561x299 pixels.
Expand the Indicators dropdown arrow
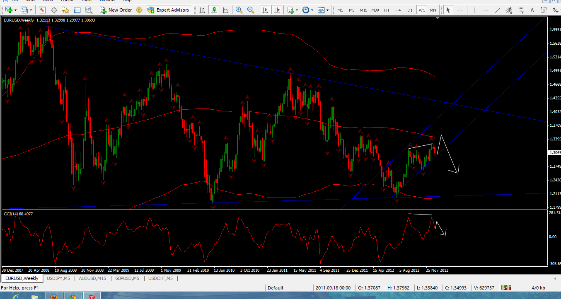(x=297, y=10)
